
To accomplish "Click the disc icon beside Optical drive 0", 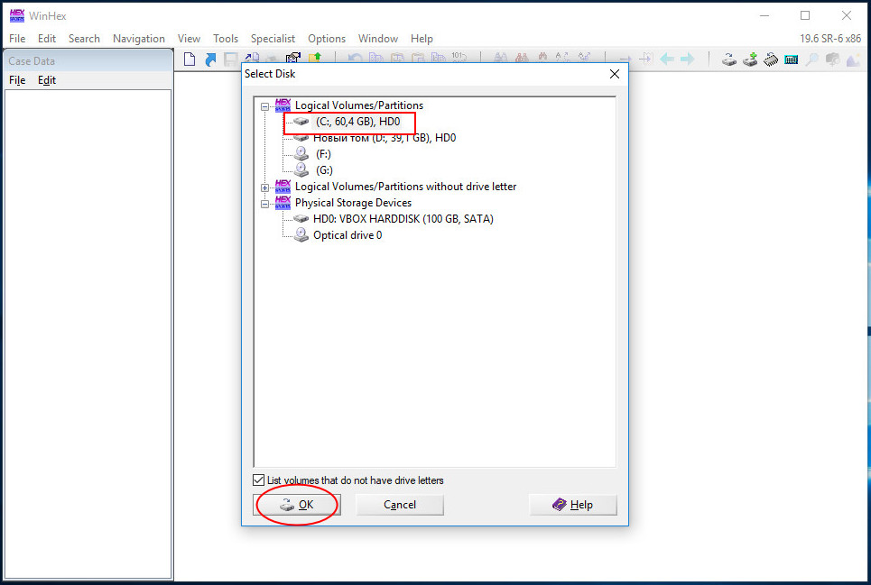I will [x=301, y=235].
